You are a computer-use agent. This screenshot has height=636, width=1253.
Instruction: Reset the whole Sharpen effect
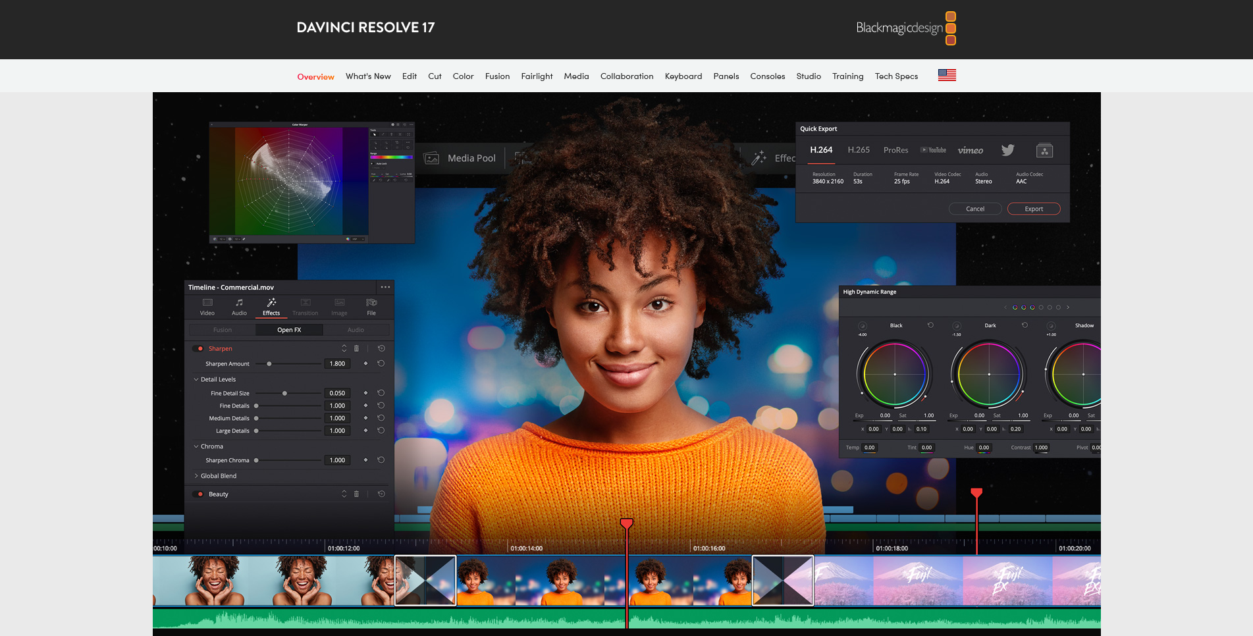click(381, 348)
